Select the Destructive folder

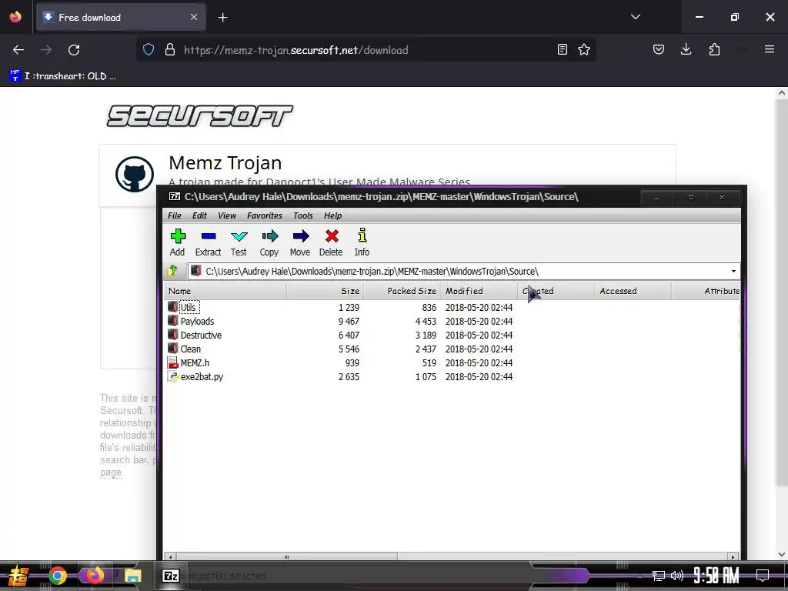click(x=201, y=336)
